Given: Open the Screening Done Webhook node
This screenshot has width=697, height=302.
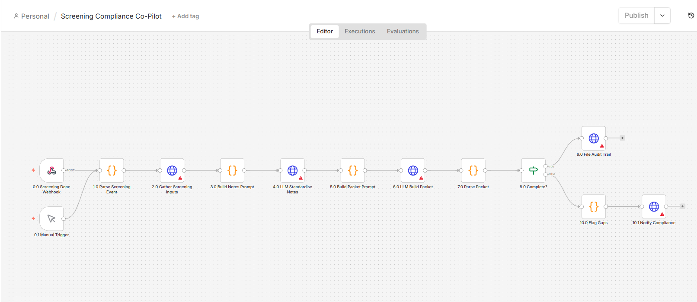Looking at the screenshot, I should click(x=51, y=170).
